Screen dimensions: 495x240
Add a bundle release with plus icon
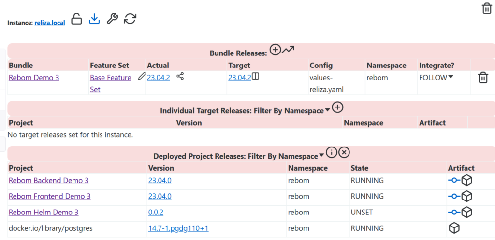(275, 50)
